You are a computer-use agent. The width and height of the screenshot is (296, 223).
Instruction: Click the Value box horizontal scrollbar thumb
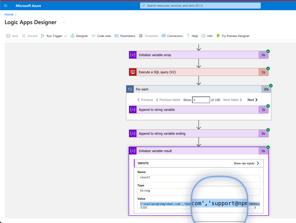[145, 207]
